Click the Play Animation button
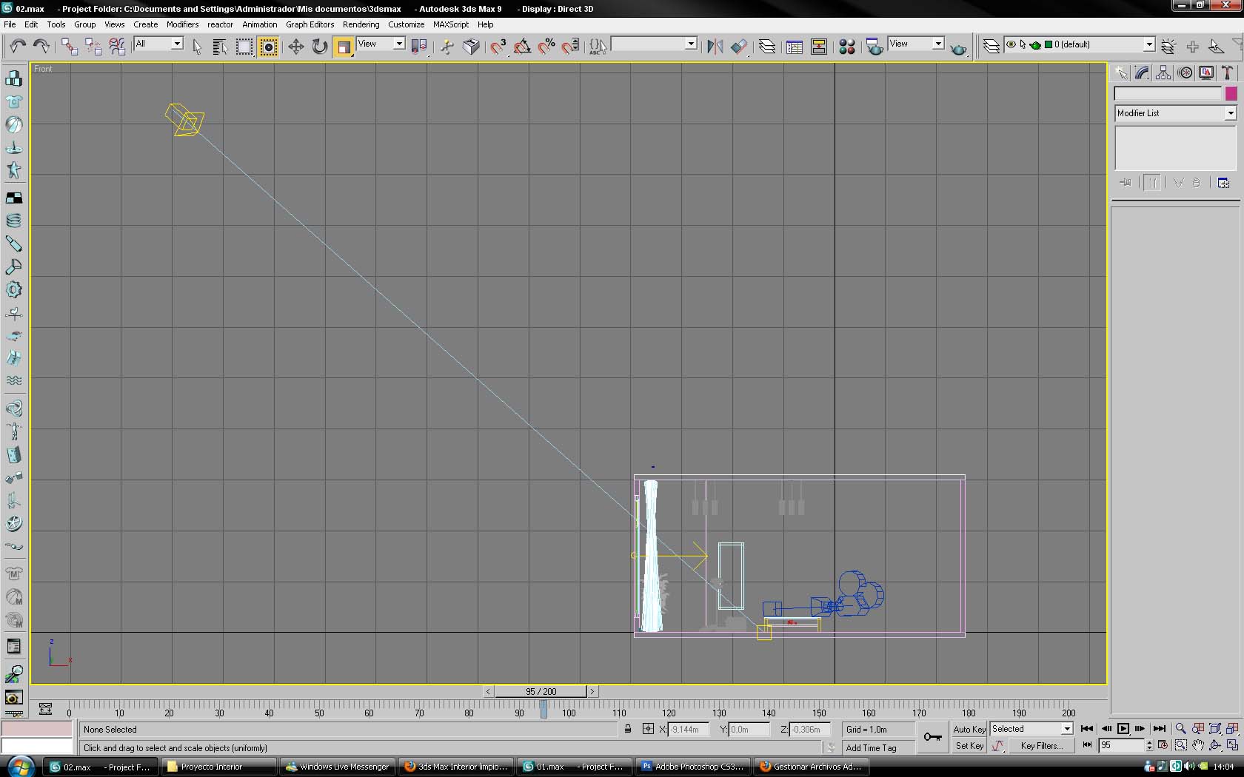 pos(1123,729)
